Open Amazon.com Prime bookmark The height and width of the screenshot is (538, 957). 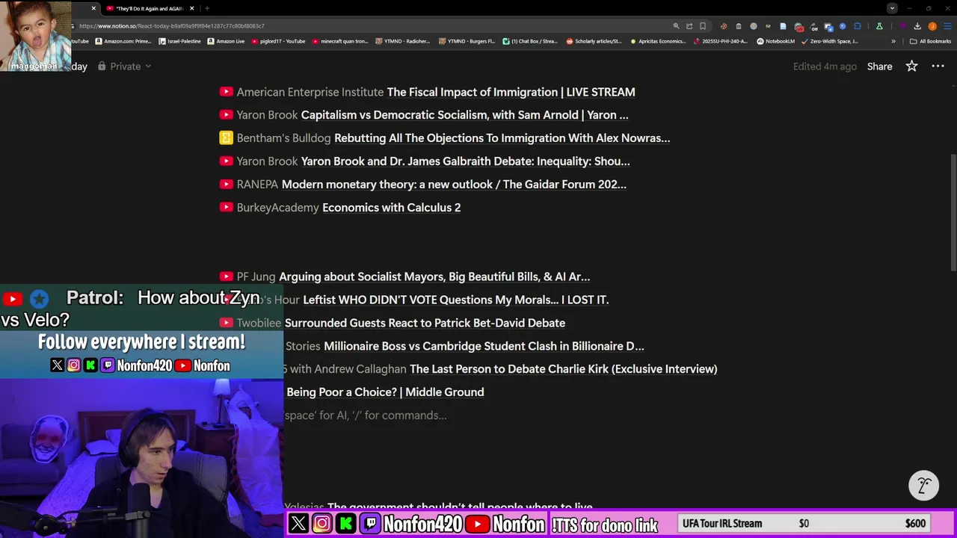tap(124, 41)
